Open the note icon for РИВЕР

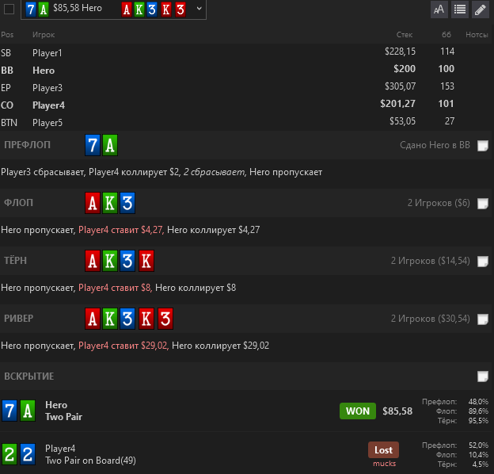[482, 319]
